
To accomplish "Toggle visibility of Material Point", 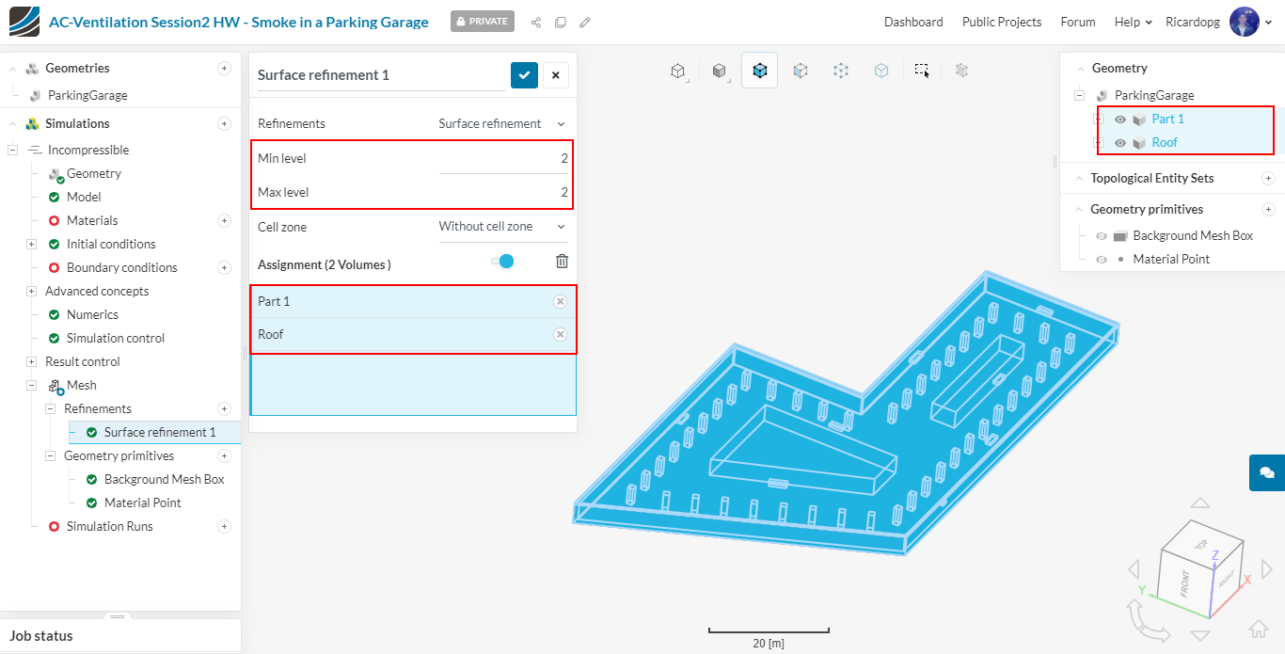I will pyautogui.click(x=1101, y=260).
